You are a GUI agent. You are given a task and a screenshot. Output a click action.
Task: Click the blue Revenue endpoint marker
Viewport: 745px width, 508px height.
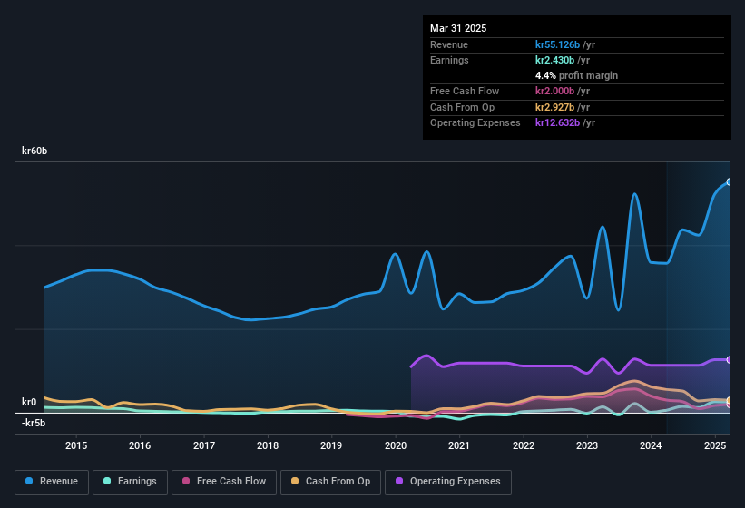[730, 181]
